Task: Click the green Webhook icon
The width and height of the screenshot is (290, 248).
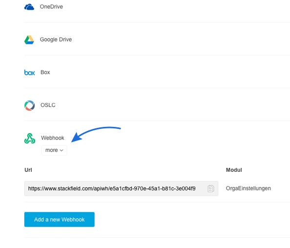Action: coord(30,138)
